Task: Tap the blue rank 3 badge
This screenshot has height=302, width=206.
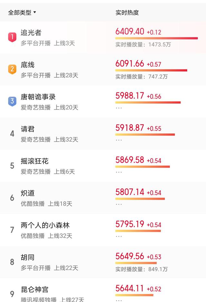Action: tap(12, 101)
